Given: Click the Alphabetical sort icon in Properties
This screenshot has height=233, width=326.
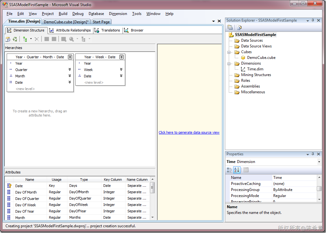Looking at the screenshot, I should pyautogui.click(x=237, y=170).
